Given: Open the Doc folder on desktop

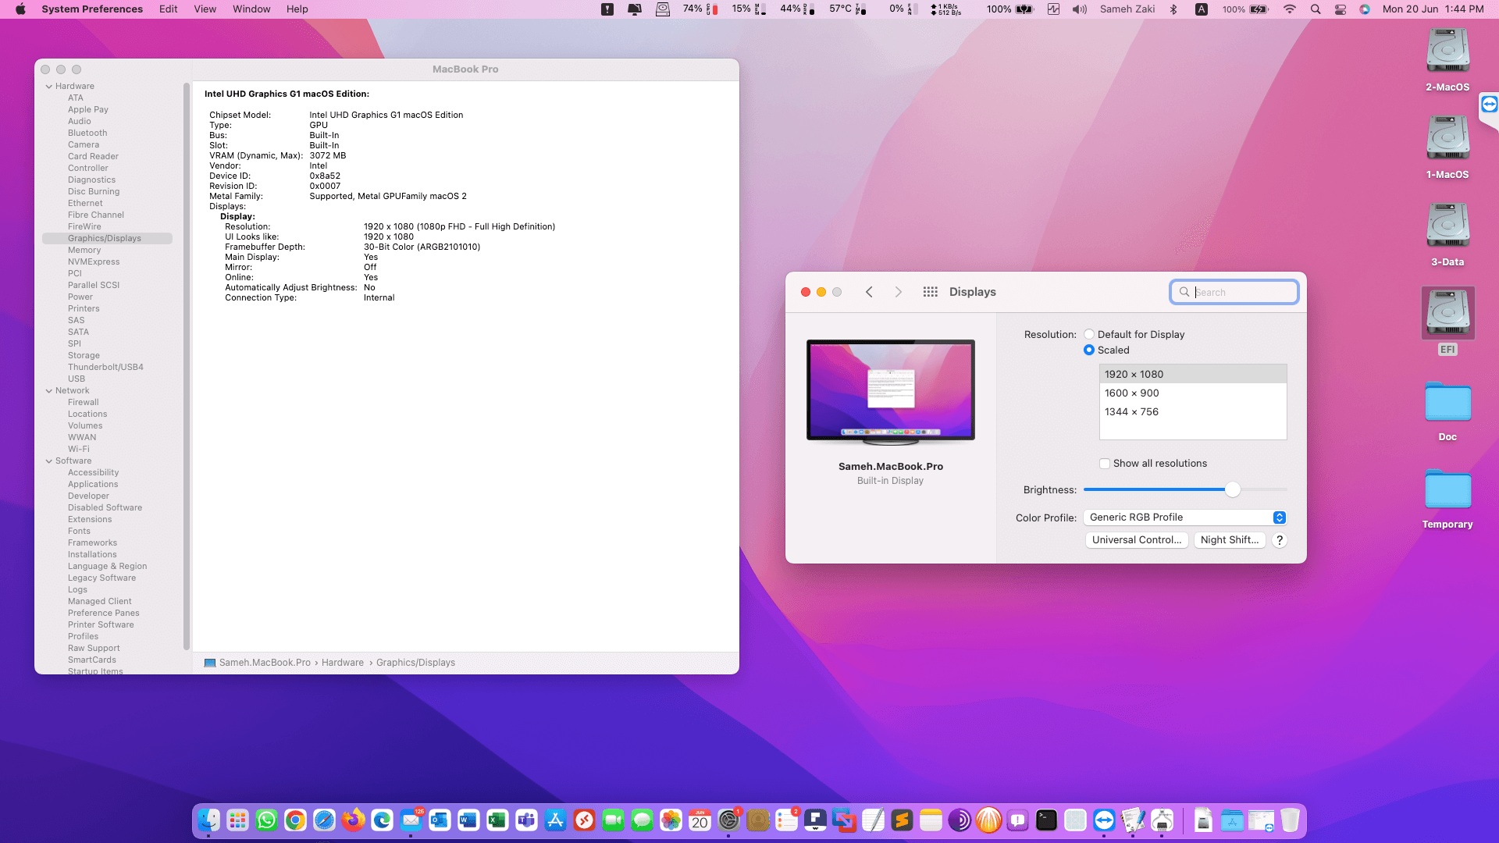Looking at the screenshot, I should [x=1447, y=411].
